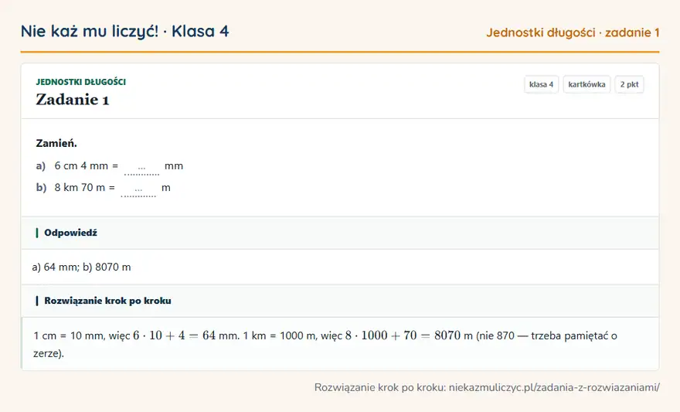680x412 pixels.
Task: Click the 'Zamień.' instruction text
Action: 56,143
